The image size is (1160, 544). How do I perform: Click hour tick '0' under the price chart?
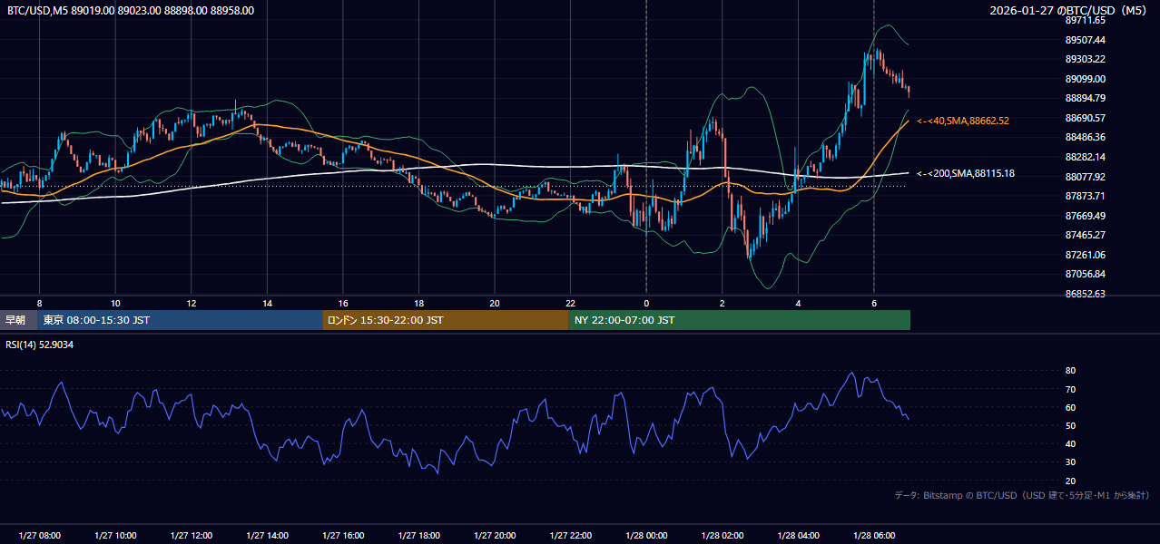(x=646, y=303)
